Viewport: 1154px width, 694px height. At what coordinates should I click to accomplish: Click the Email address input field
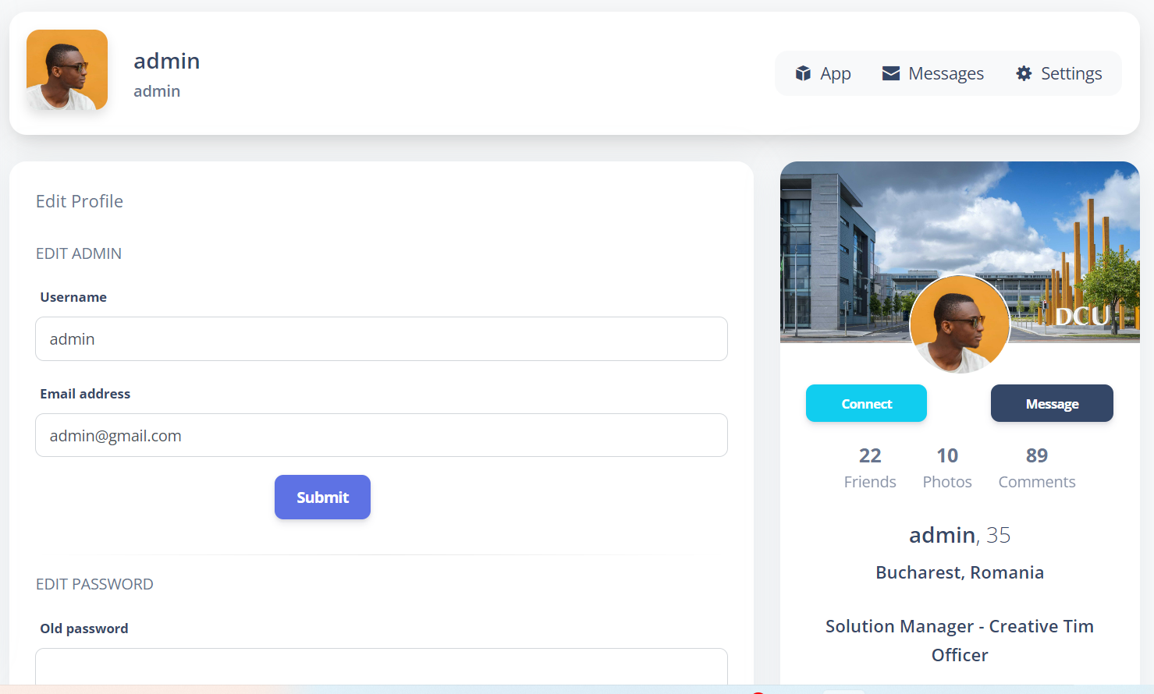click(x=381, y=435)
